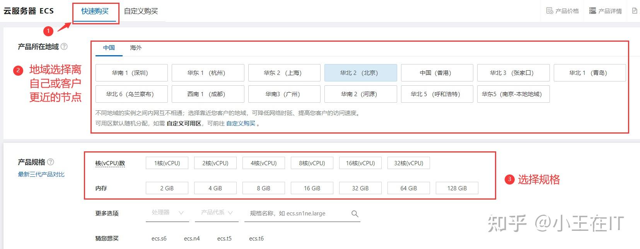Choose region 华南3 (广州)
640x249 pixels.
pyautogui.click(x=284, y=94)
